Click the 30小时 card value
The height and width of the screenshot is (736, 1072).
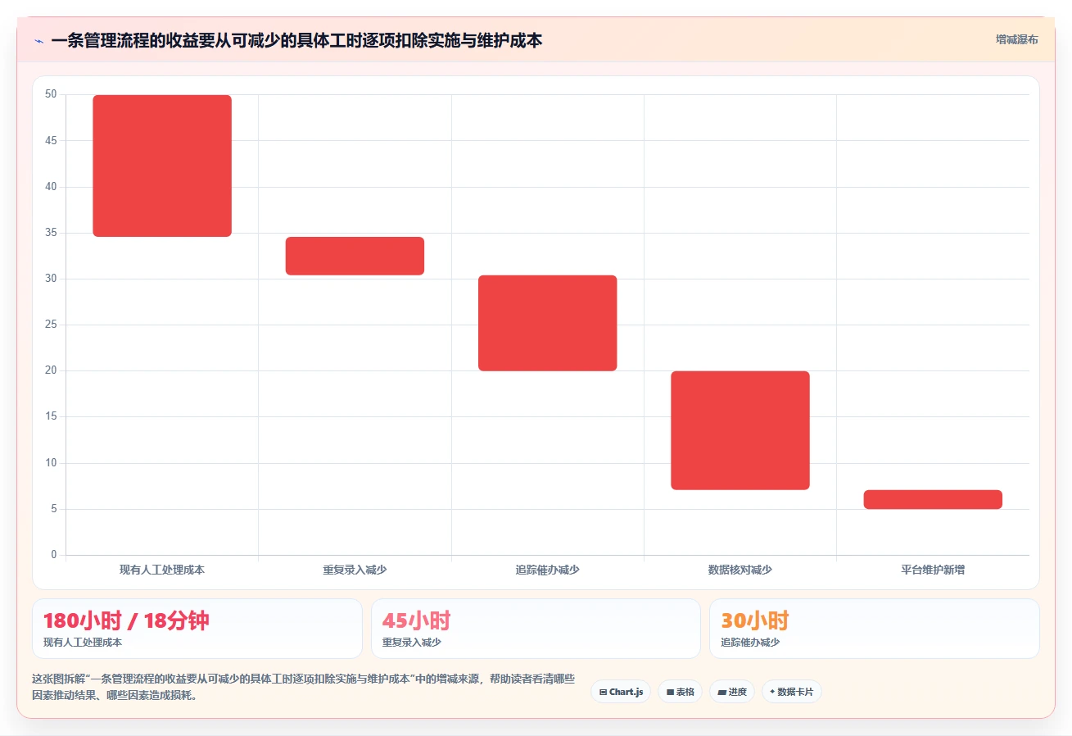tap(755, 620)
